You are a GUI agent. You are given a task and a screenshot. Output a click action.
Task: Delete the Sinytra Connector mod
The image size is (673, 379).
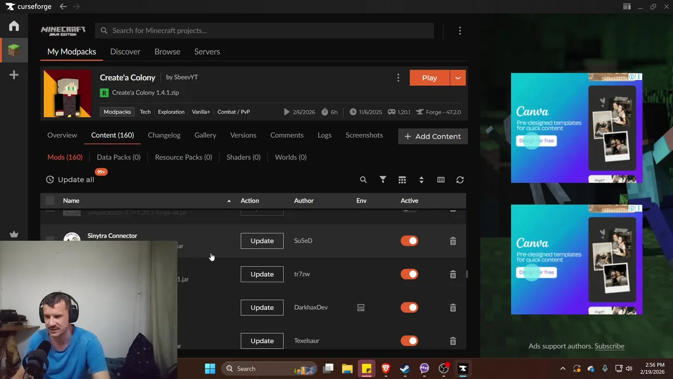(453, 241)
